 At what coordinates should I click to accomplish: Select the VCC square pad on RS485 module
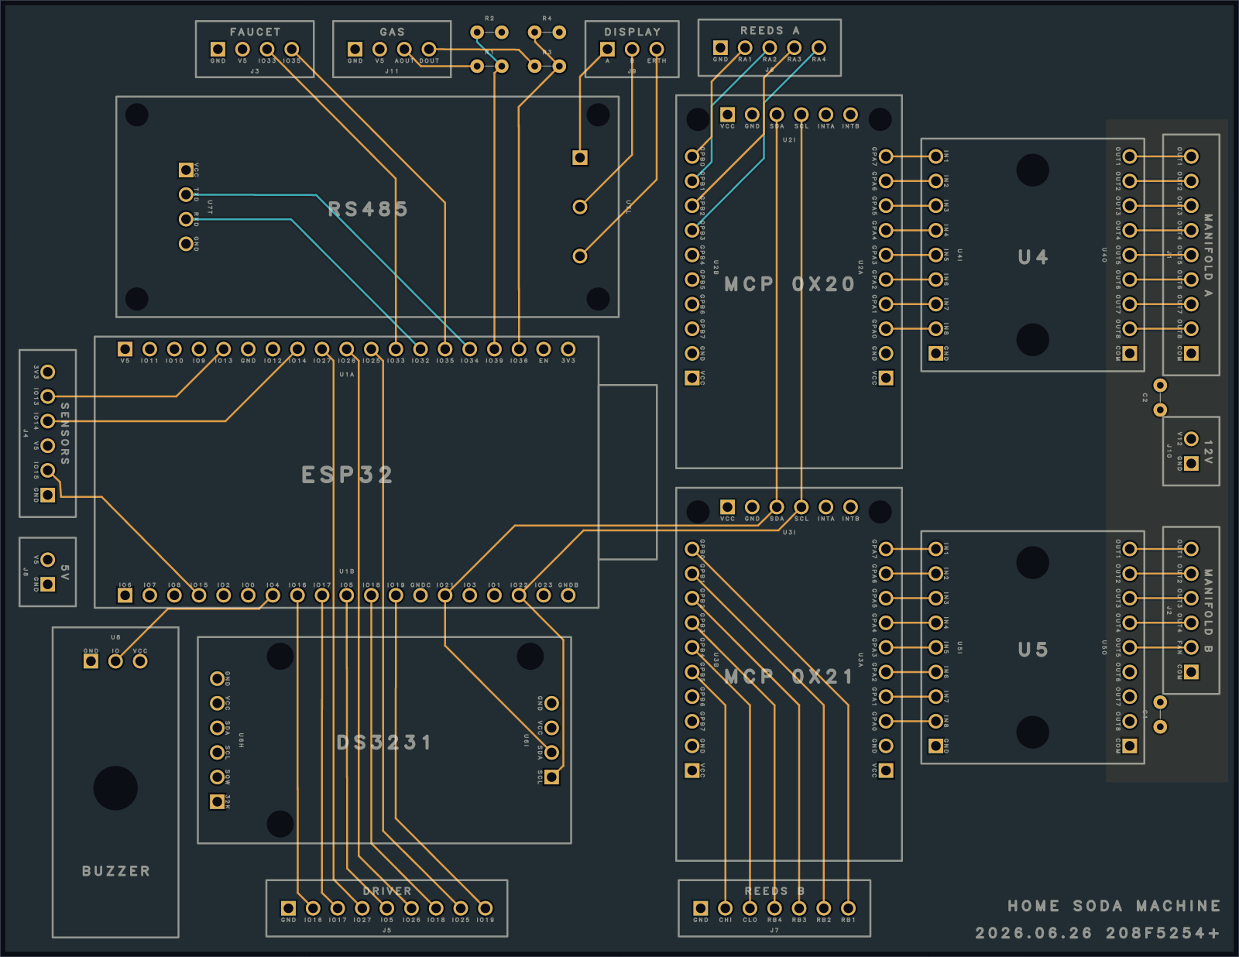(x=186, y=170)
